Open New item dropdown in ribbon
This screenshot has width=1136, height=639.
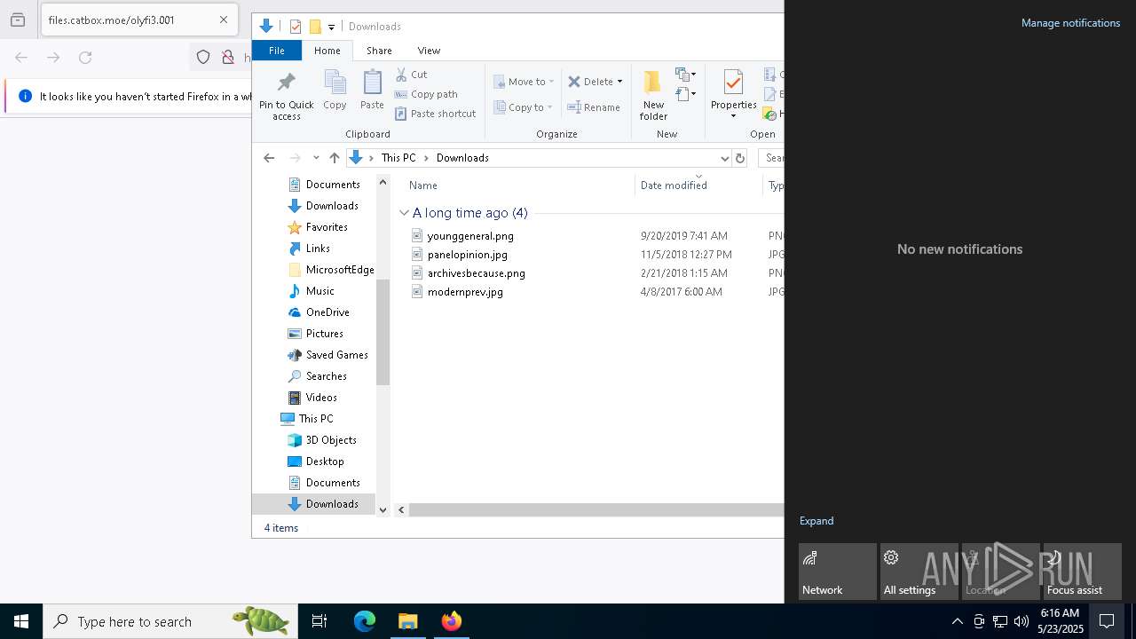click(x=685, y=75)
